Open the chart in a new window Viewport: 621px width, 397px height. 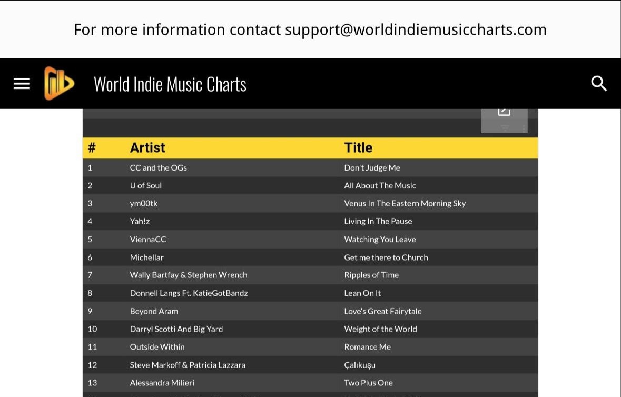[x=504, y=111]
